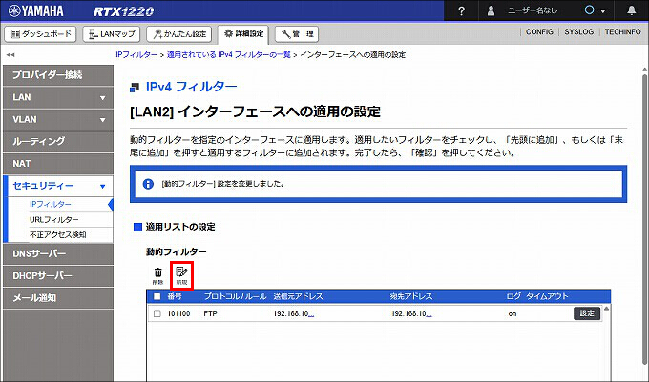Open the LANマップ tab
Image resolution: width=649 pixels, height=382 pixels.
click(x=112, y=34)
